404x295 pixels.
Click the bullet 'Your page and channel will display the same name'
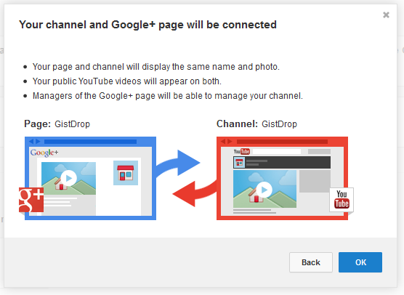156,67
